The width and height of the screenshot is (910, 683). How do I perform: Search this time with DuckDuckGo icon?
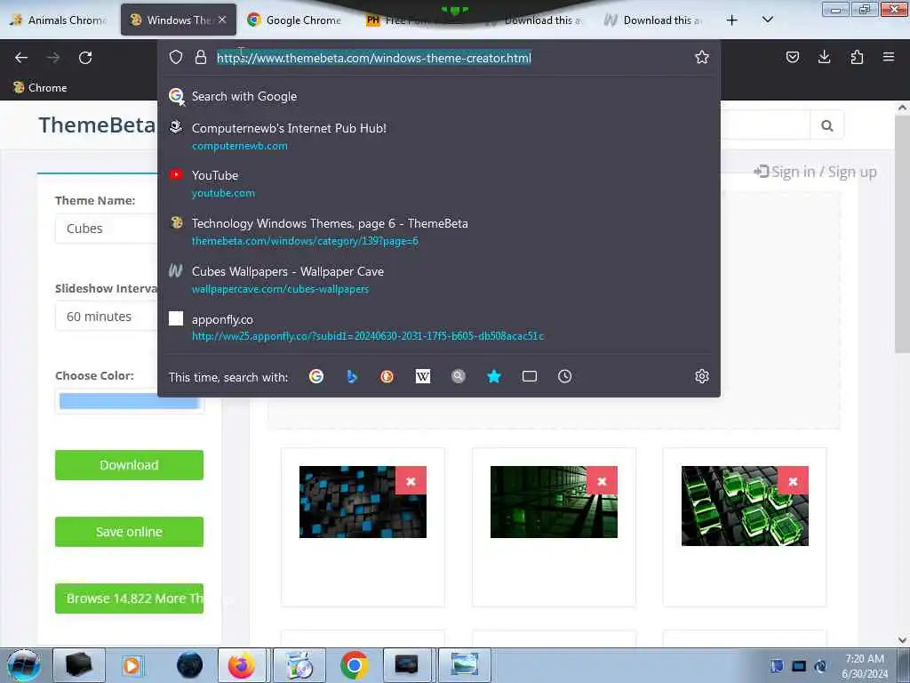coord(387,376)
